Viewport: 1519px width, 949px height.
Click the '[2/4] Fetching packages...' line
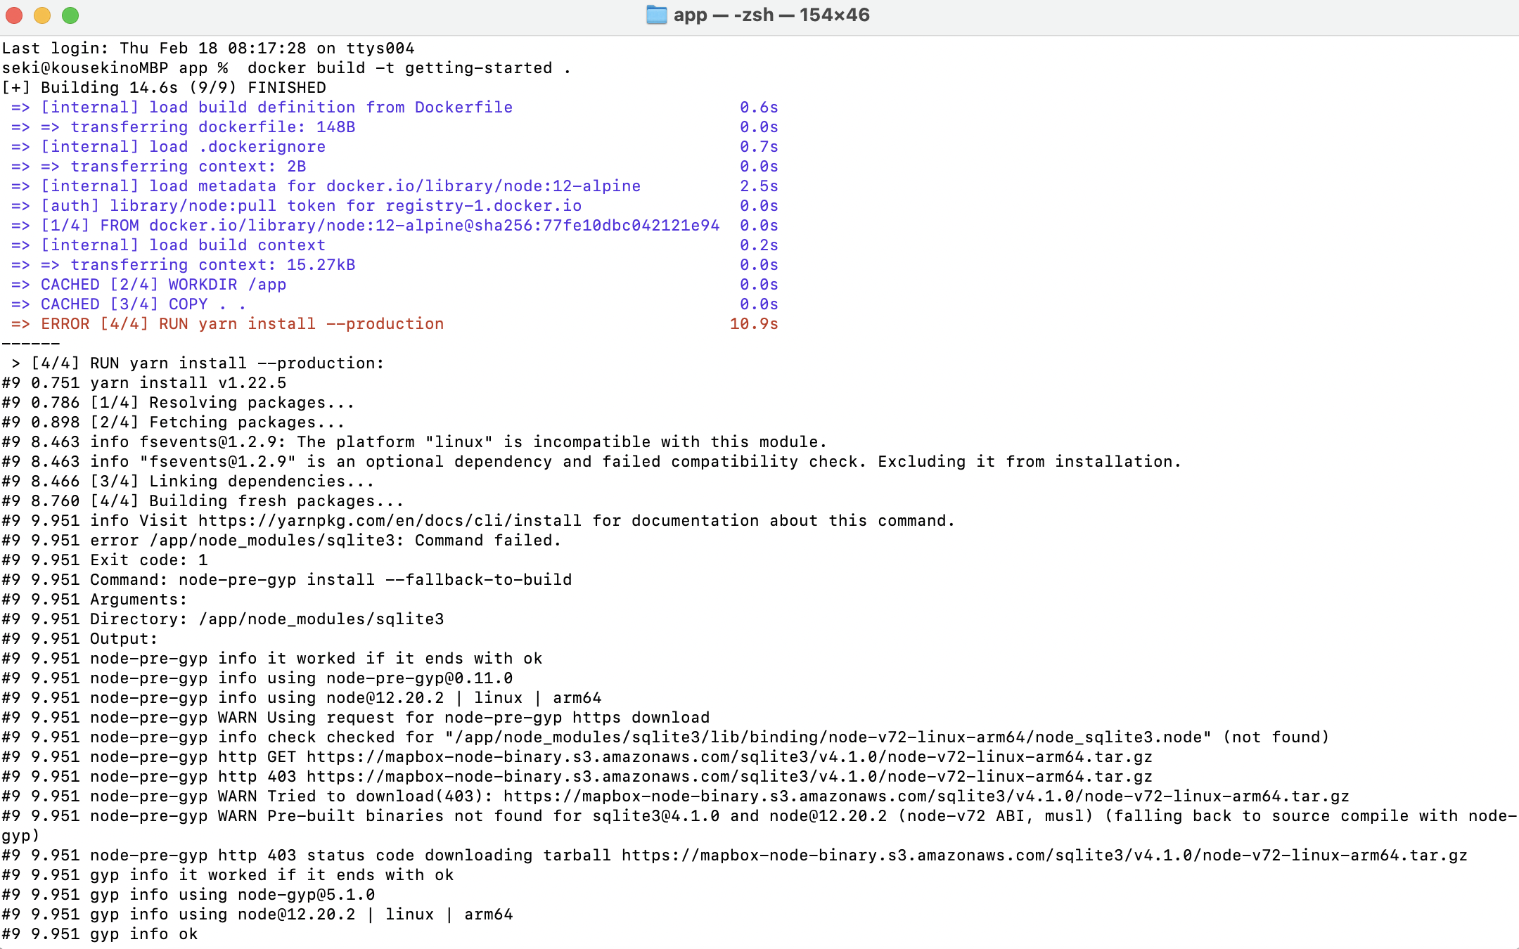[173, 422]
